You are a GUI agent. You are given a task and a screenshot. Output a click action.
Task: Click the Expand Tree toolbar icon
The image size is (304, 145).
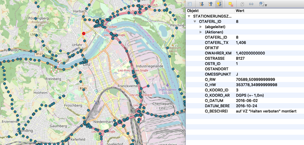click(x=201, y=4)
